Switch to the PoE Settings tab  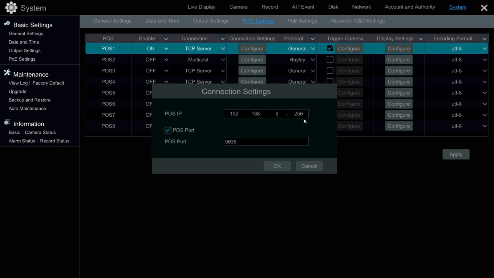tap(302, 21)
